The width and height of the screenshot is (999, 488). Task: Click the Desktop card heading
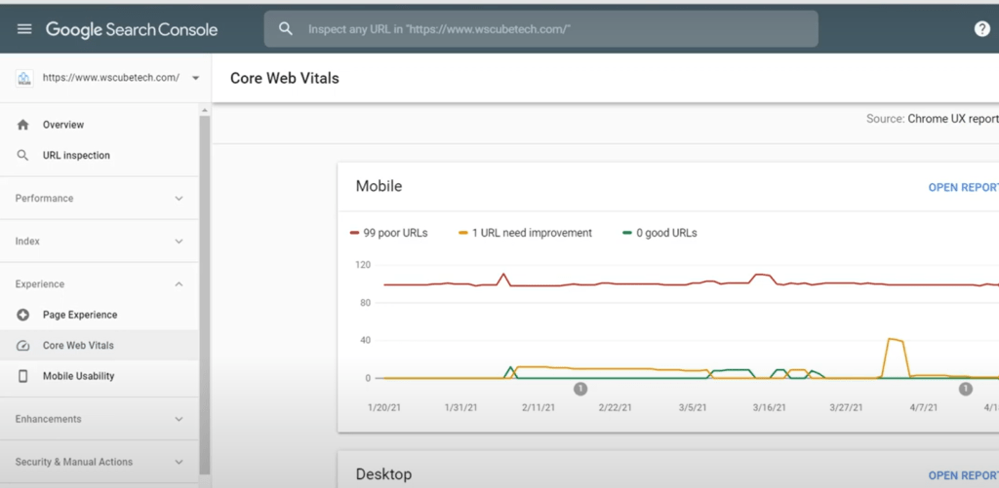point(383,474)
